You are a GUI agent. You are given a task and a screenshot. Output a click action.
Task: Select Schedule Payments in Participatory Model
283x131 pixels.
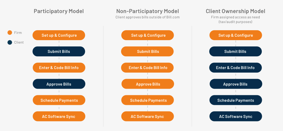click(59, 100)
